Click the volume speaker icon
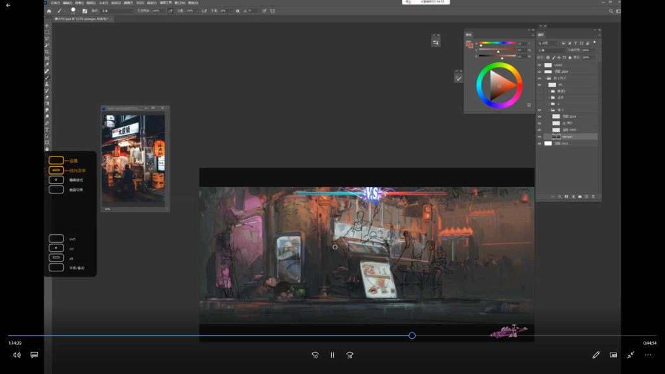The width and height of the screenshot is (665, 374). click(17, 355)
